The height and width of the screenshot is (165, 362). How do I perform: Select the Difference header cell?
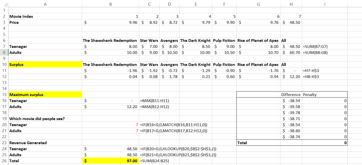pyautogui.click(x=291, y=95)
